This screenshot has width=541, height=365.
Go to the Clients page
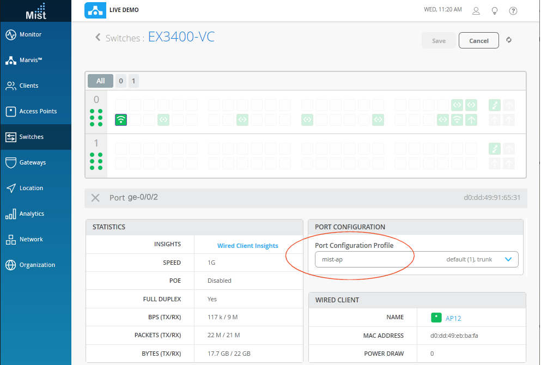29,86
